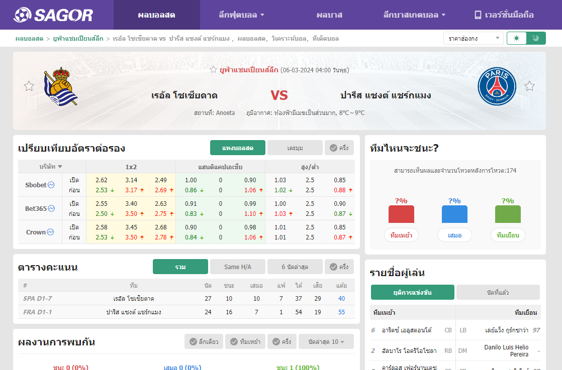
Task: Click 1x2 column header
Action: coord(131,167)
